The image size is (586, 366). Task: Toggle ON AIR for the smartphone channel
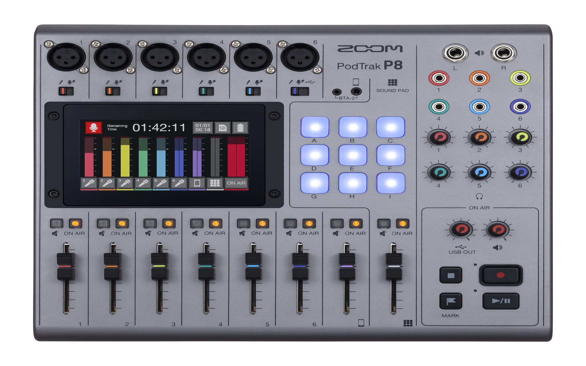click(356, 224)
